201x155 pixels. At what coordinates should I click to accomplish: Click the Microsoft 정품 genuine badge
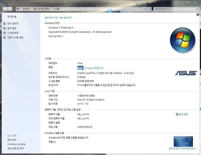click(x=183, y=141)
